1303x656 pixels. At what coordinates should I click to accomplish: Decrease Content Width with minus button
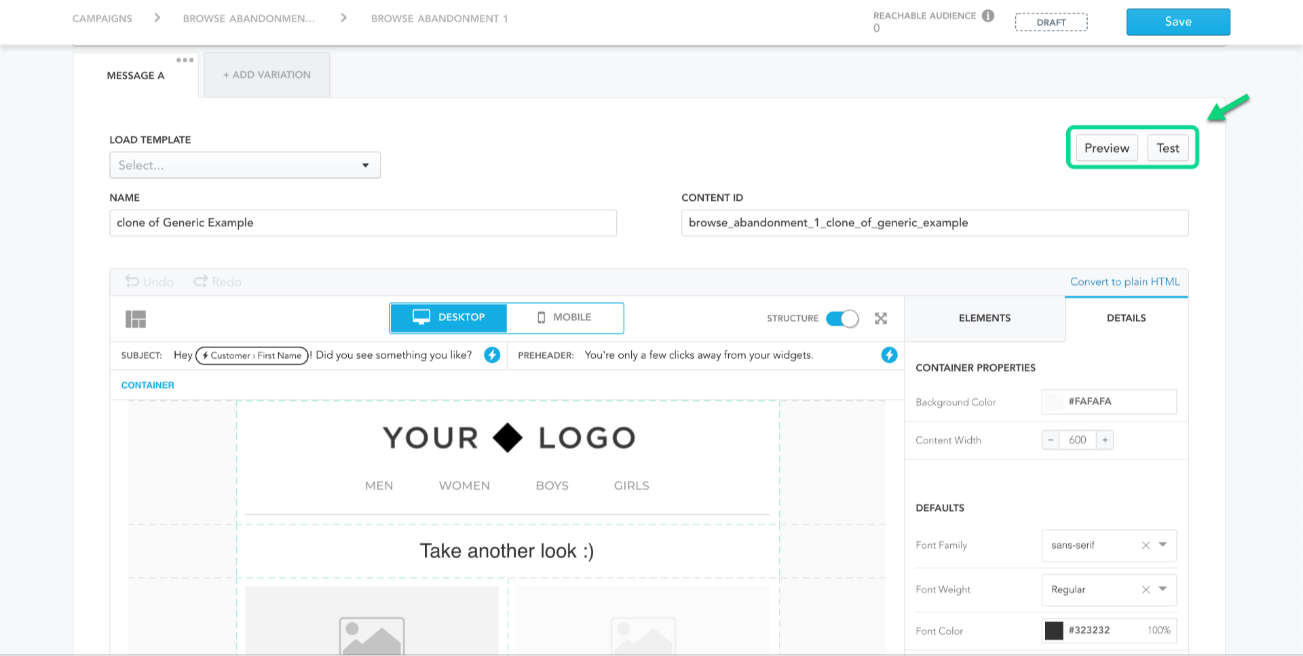pyautogui.click(x=1051, y=440)
